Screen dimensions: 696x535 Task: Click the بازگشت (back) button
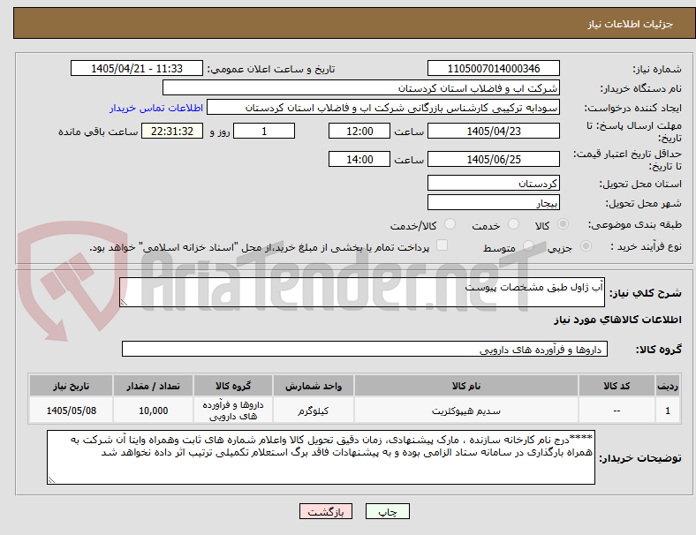click(x=326, y=511)
